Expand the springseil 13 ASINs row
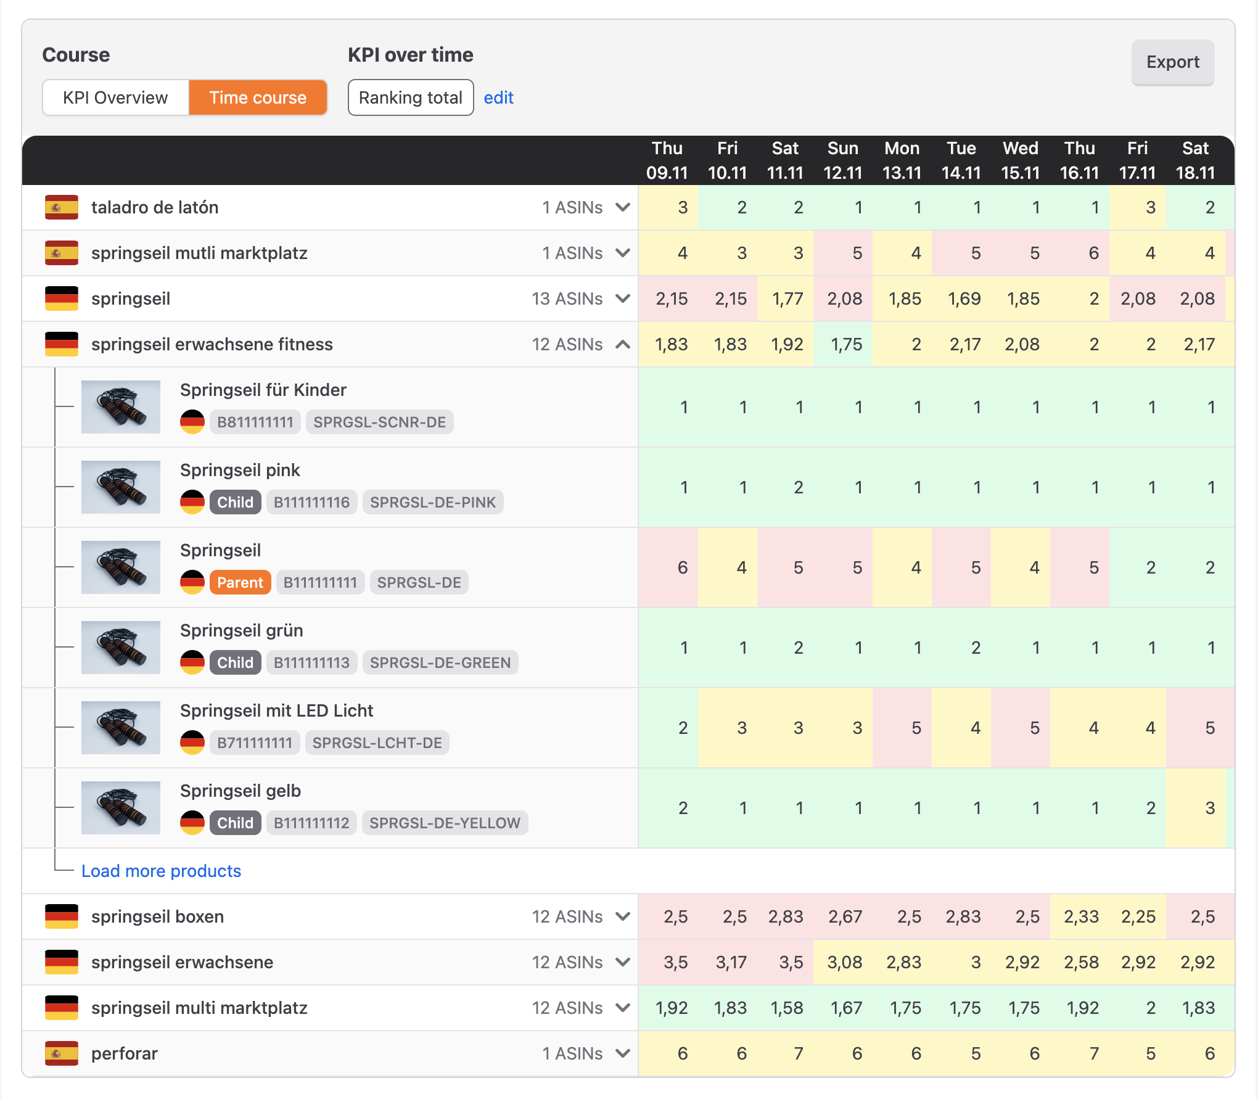 (623, 298)
